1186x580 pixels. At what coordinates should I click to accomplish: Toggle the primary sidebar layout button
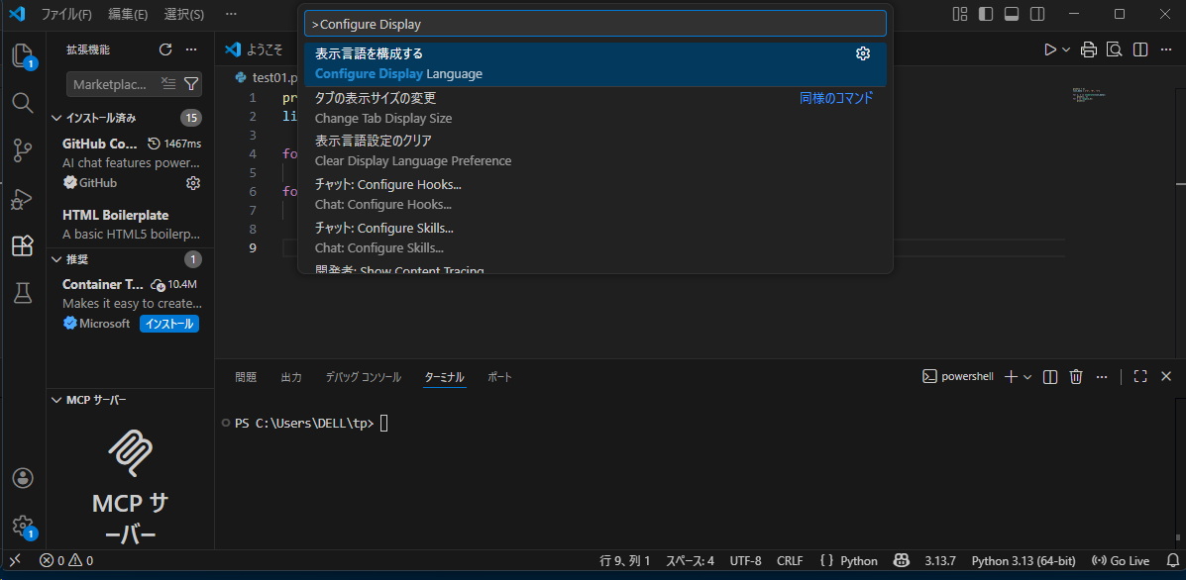984,14
